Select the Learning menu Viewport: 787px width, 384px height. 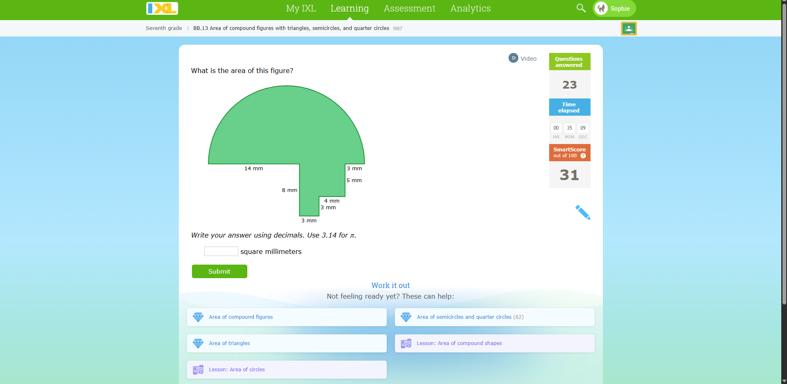click(349, 8)
